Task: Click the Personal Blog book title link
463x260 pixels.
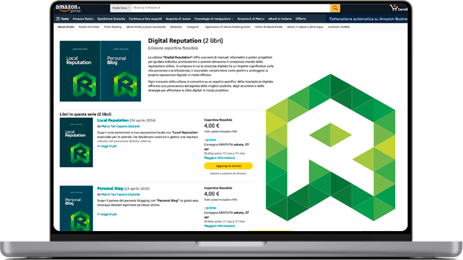Action: point(110,187)
